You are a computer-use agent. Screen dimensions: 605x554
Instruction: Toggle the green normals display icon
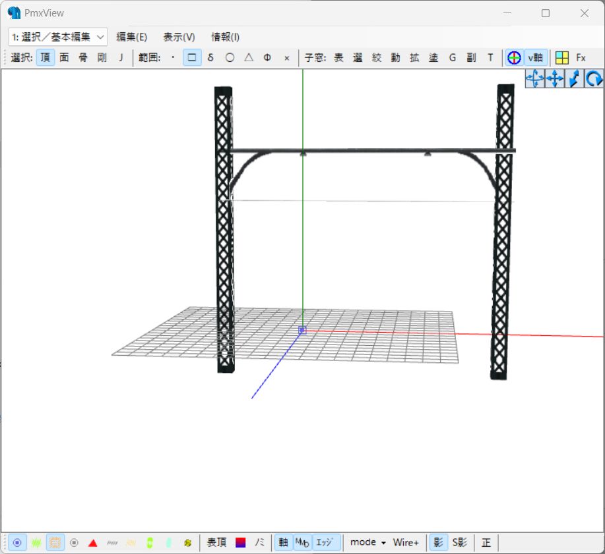click(x=36, y=543)
